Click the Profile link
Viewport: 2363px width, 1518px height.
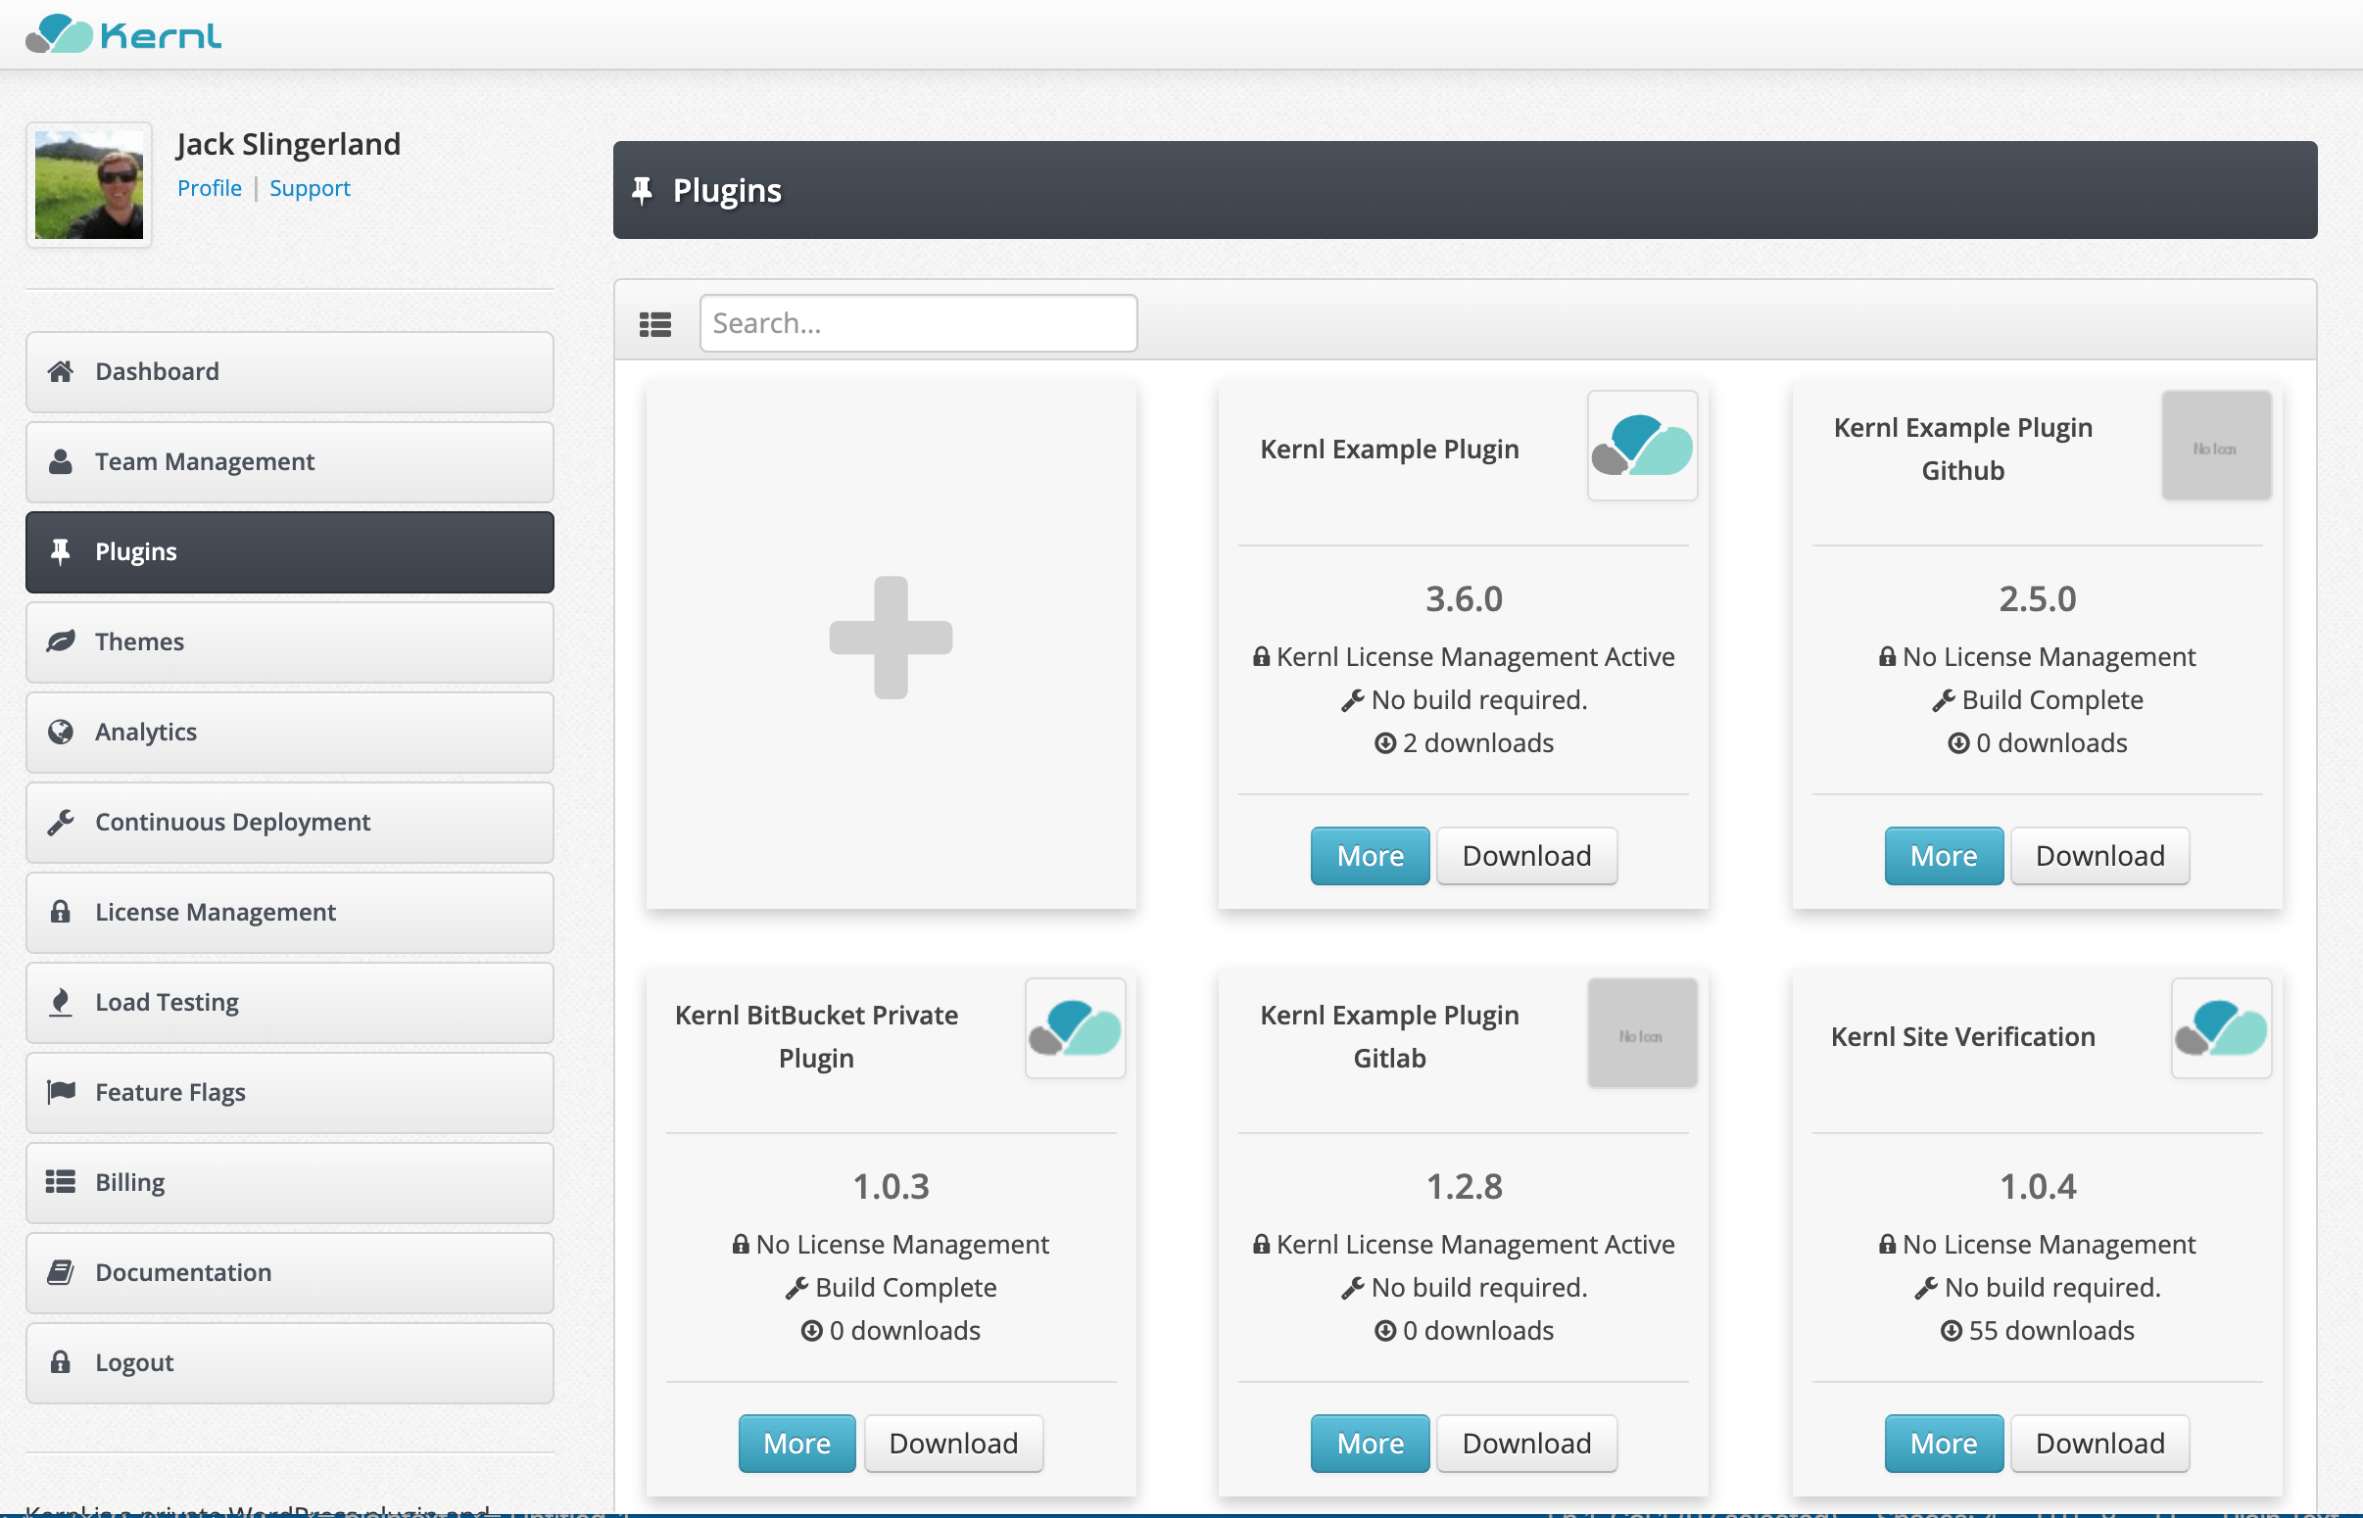pyautogui.click(x=209, y=188)
